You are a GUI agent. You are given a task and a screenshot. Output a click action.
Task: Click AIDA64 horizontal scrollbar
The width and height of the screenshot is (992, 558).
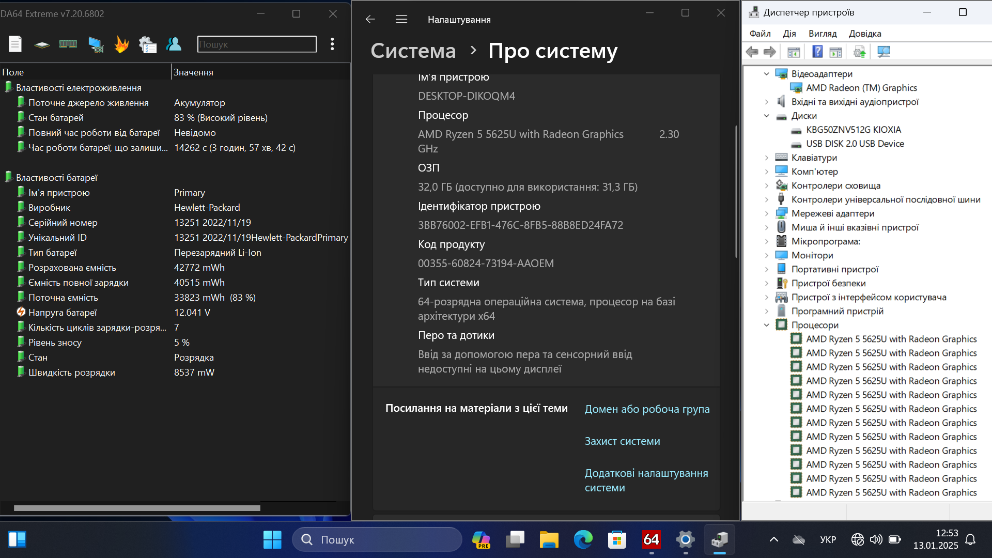[137, 508]
